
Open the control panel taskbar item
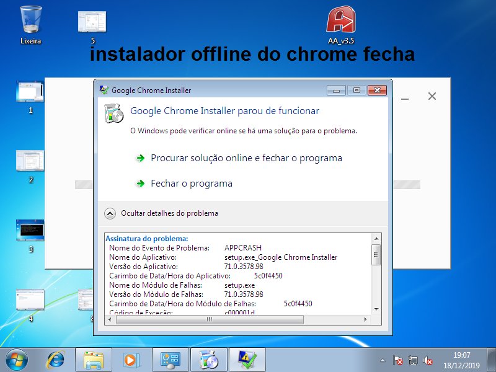pos(170,360)
